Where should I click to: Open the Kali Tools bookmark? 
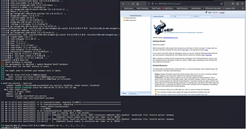coord(155,8)
